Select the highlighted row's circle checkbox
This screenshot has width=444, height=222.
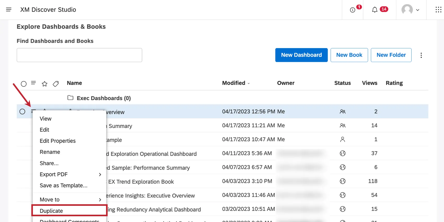pos(22,112)
